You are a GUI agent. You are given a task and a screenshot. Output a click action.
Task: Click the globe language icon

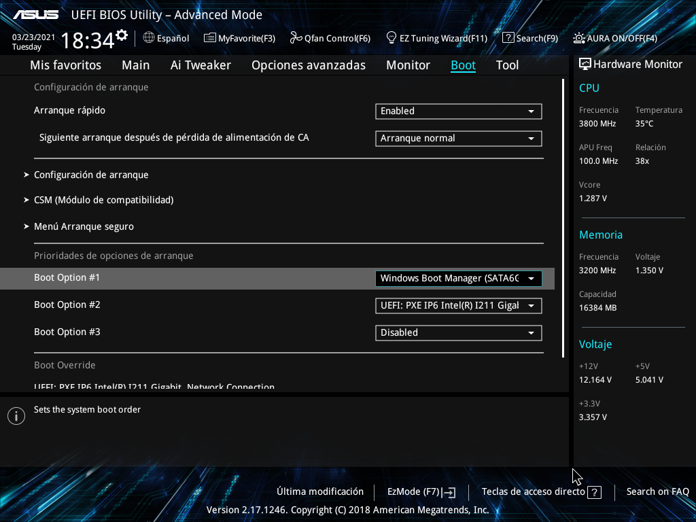coord(149,38)
